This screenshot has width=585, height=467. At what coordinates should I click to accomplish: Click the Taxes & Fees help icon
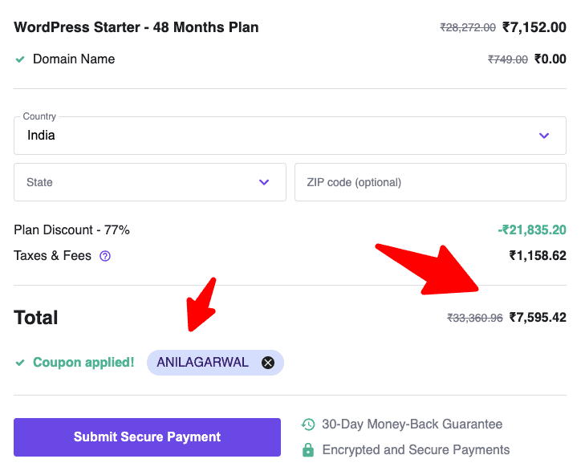pos(104,256)
